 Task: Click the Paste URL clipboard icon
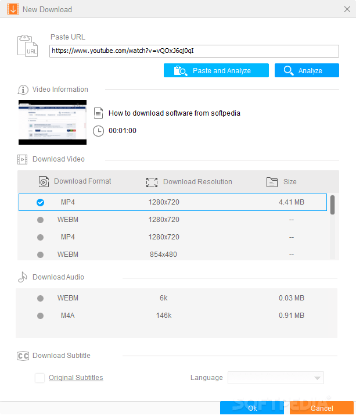coord(27,46)
